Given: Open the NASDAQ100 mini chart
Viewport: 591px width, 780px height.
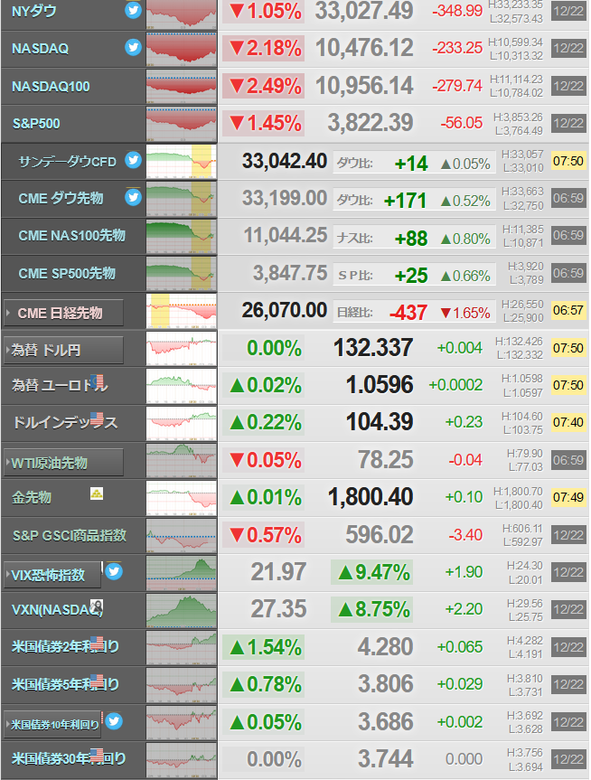Looking at the screenshot, I should pyautogui.click(x=182, y=87).
